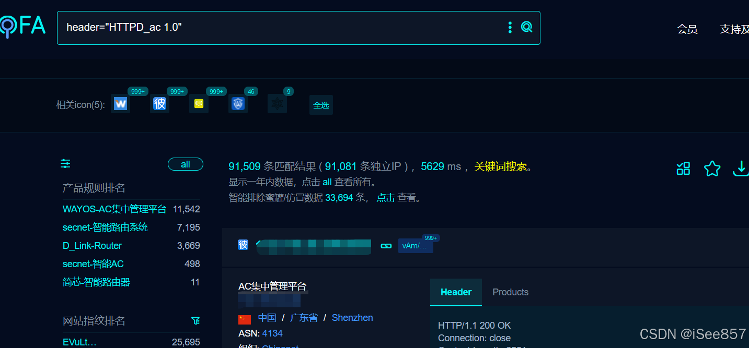Select the blue shield W related icon

pos(238,104)
